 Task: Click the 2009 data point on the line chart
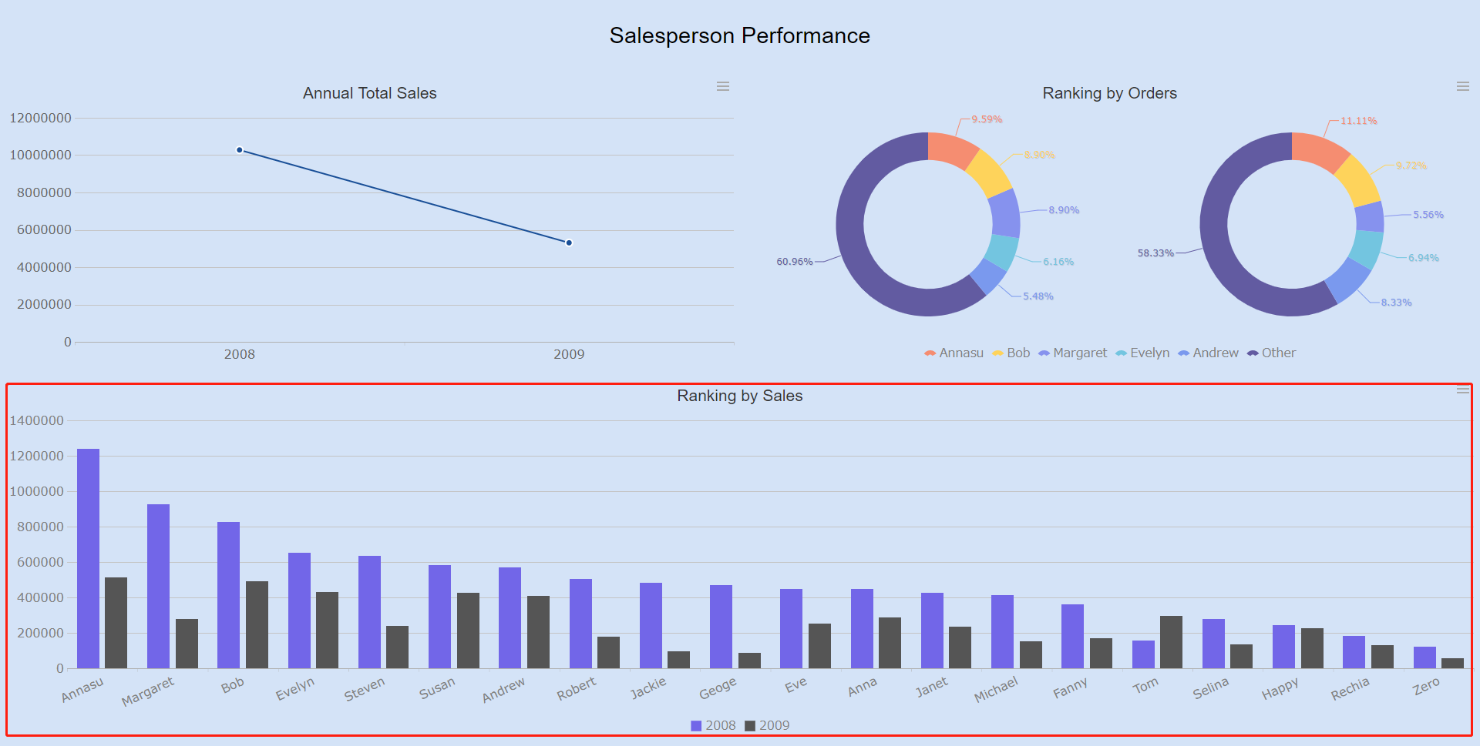click(x=568, y=243)
